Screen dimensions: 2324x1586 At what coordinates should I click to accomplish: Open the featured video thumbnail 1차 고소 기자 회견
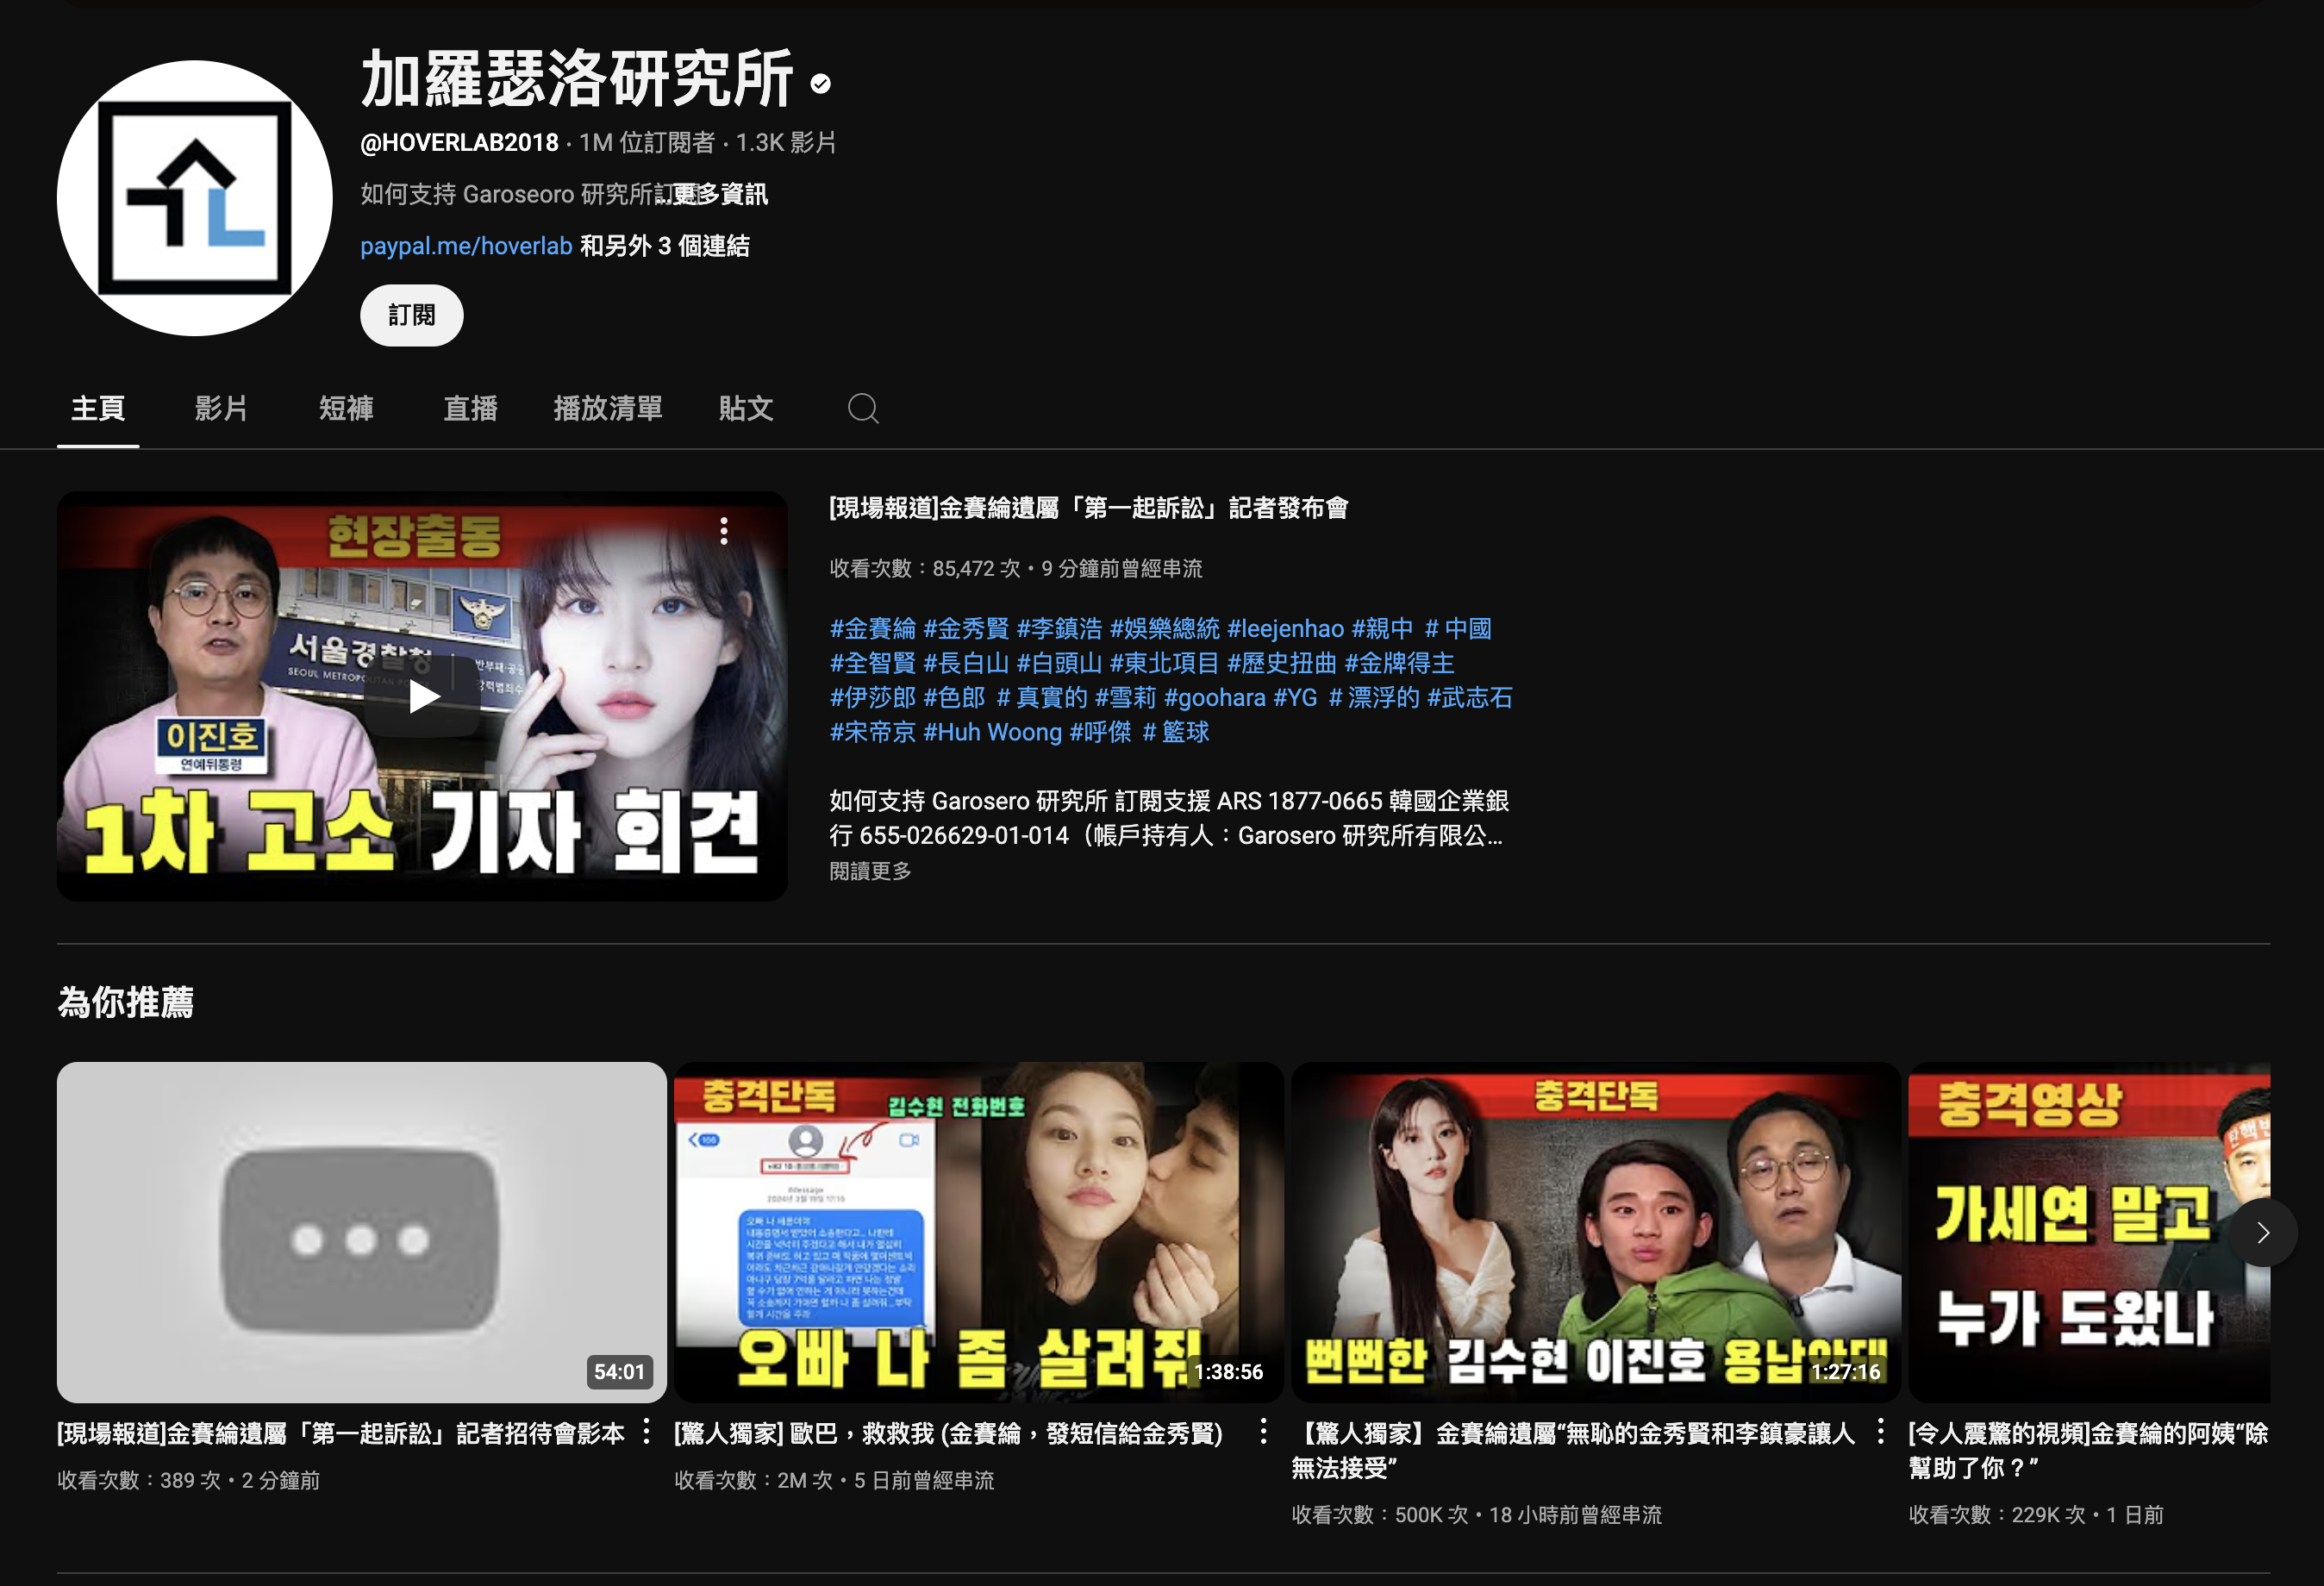point(422,697)
